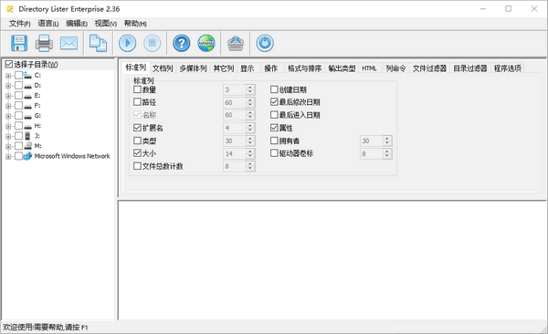This screenshot has width=548, height=334.
Task: Enable the 数量 column checkbox
Action: pos(137,89)
